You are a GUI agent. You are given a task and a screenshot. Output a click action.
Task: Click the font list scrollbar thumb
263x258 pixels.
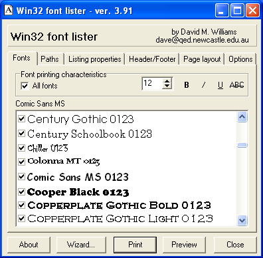[x=242, y=145]
